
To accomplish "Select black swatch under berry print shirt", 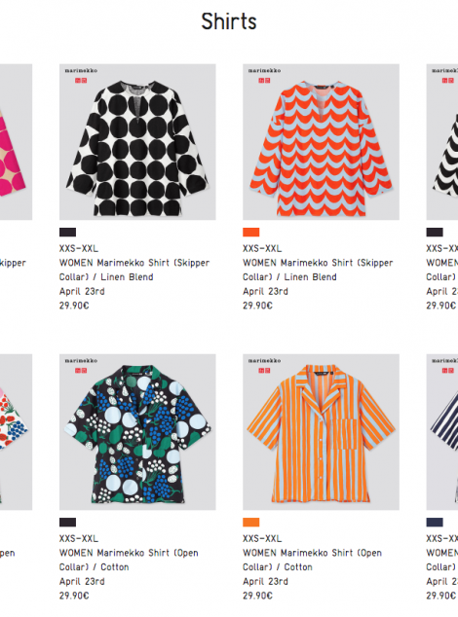I will [68, 523].
